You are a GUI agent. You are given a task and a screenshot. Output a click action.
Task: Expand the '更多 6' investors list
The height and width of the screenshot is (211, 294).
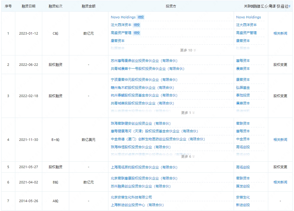pos(188,156)
